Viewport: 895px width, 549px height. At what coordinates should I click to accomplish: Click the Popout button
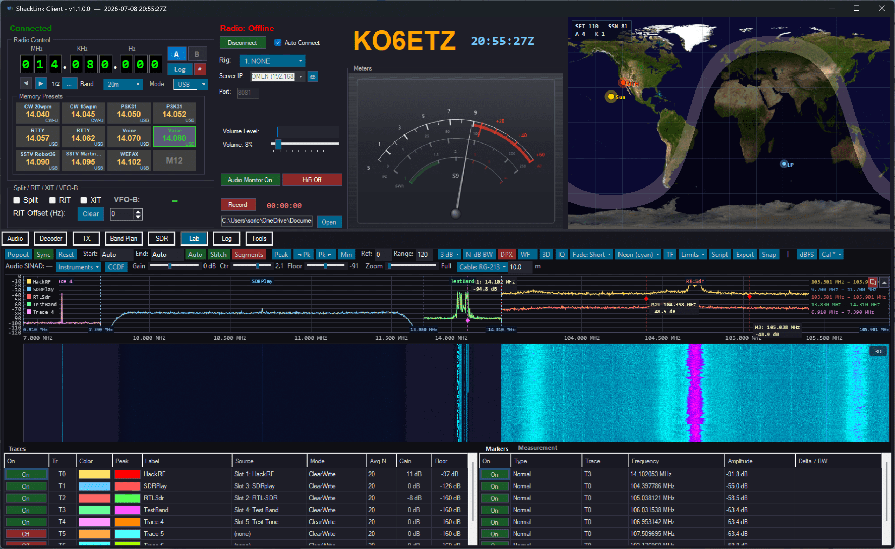click(x=18, y=255)
